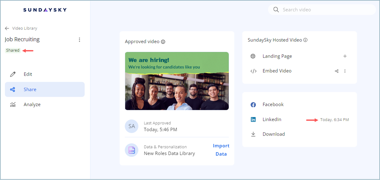The height and width of the screenshot is (180, 380).
Task: Click the SundaySky Hosted Video info icon
Action: (305, 40)
